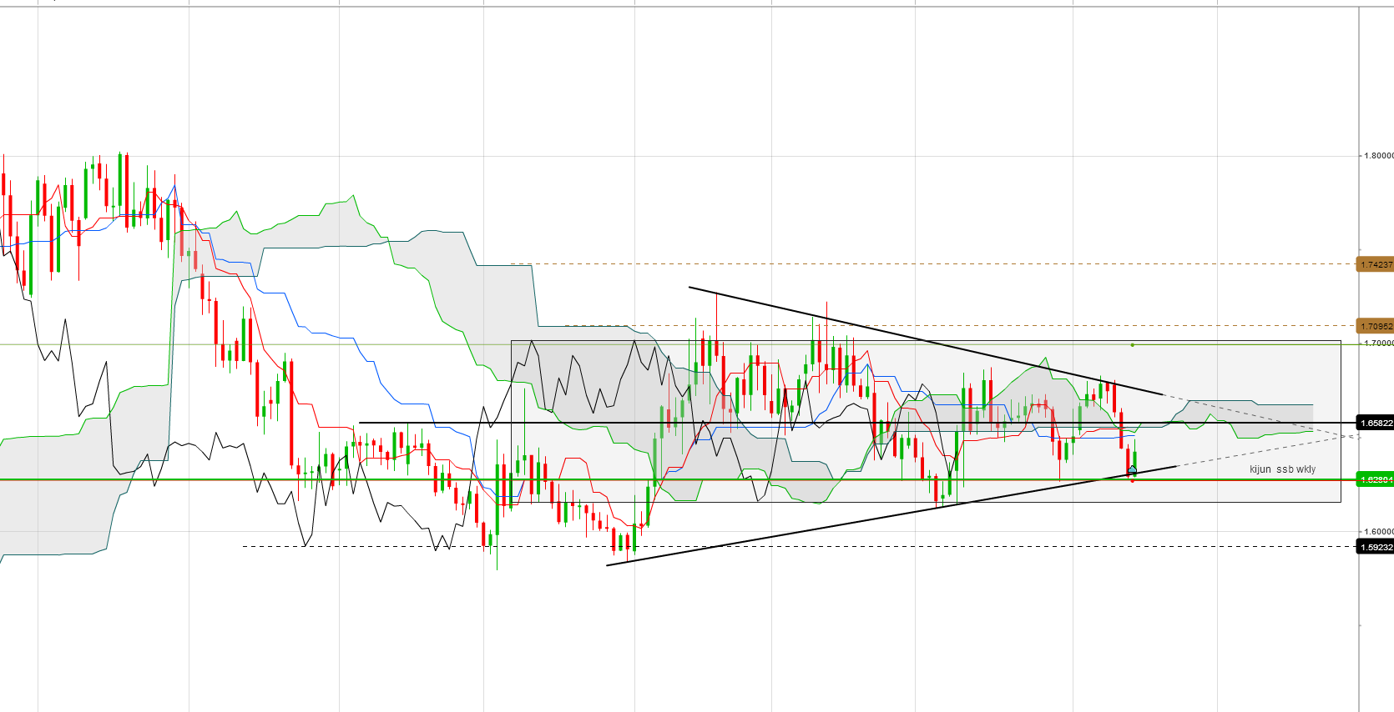Click the small green dot on the rectangle's top edge
The width and height of the screenshot is (1394, 712).
click(x=1133, y=344)
